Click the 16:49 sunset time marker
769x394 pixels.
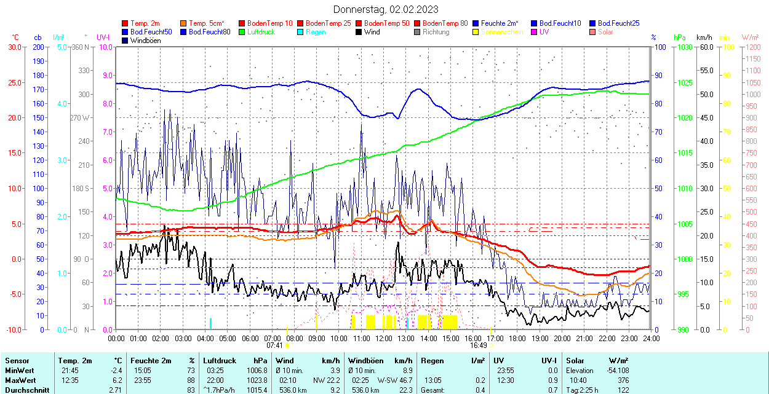[479, 345]
